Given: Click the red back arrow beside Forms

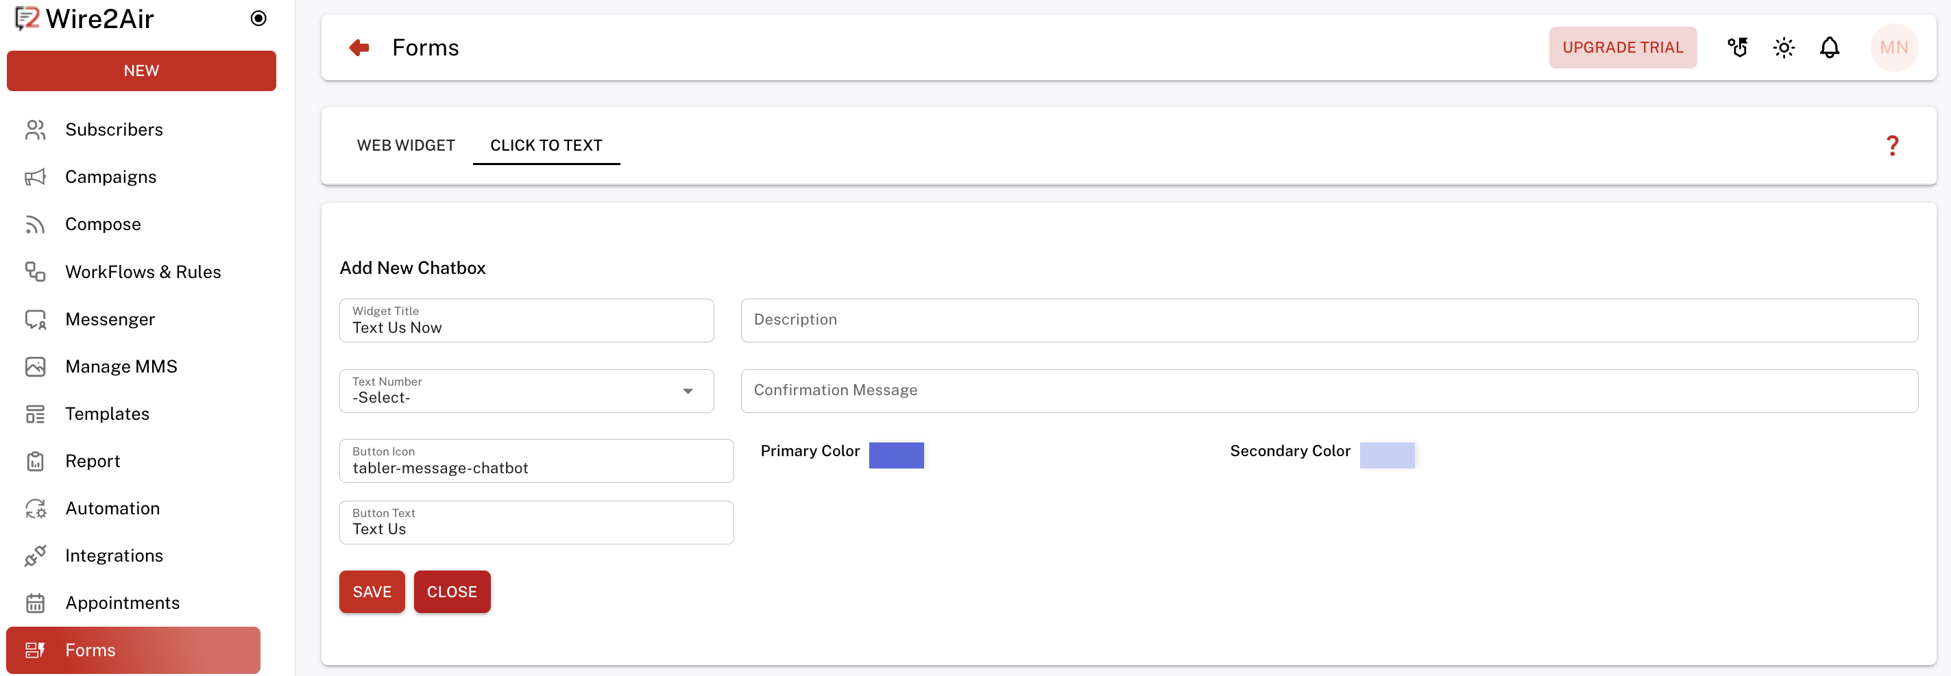Looking at the screenshot, I should (359, 48).
